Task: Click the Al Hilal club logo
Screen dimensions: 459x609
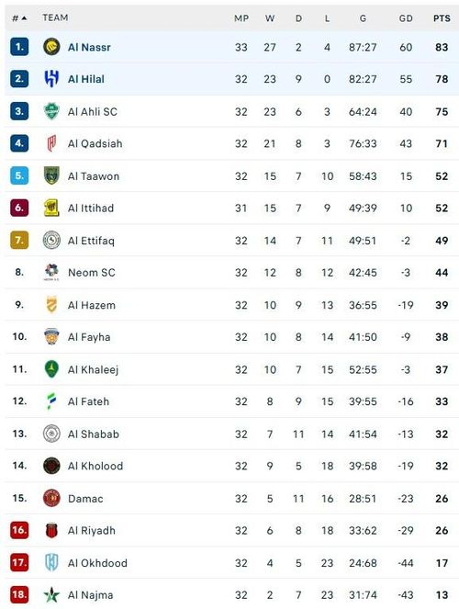Action: 51,79
